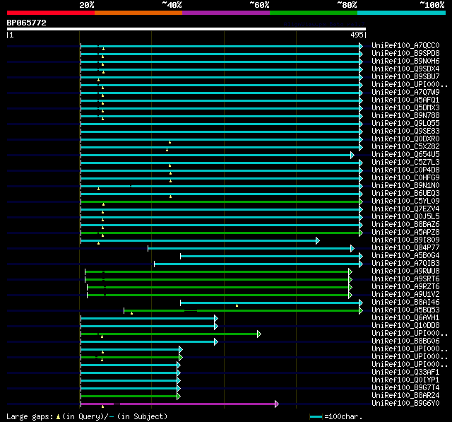Click the cyan ~100% identity color segment
This screenshot has height=422, width=452.
(x=402, y=13)
